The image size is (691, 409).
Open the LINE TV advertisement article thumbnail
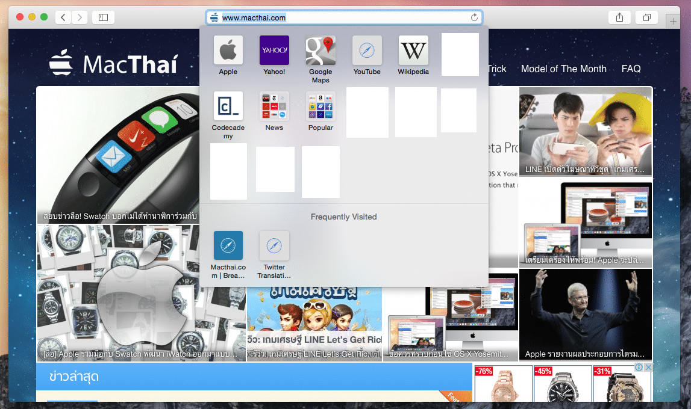[585, 132]
